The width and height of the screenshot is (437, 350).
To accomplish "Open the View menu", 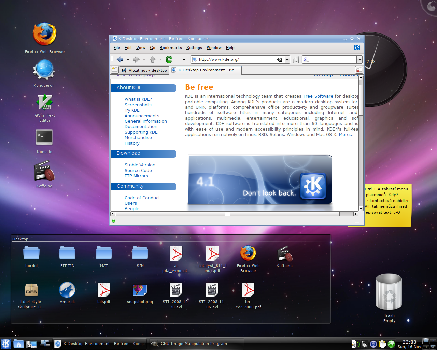I will coord(141,48).
